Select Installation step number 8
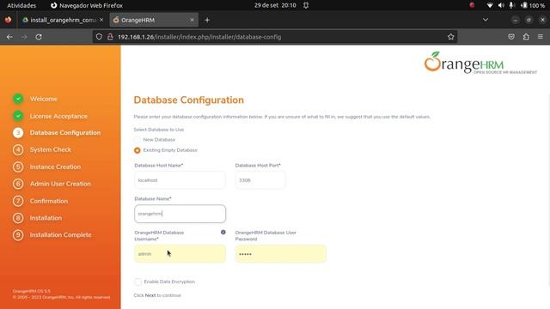 (x=46, y=218)
